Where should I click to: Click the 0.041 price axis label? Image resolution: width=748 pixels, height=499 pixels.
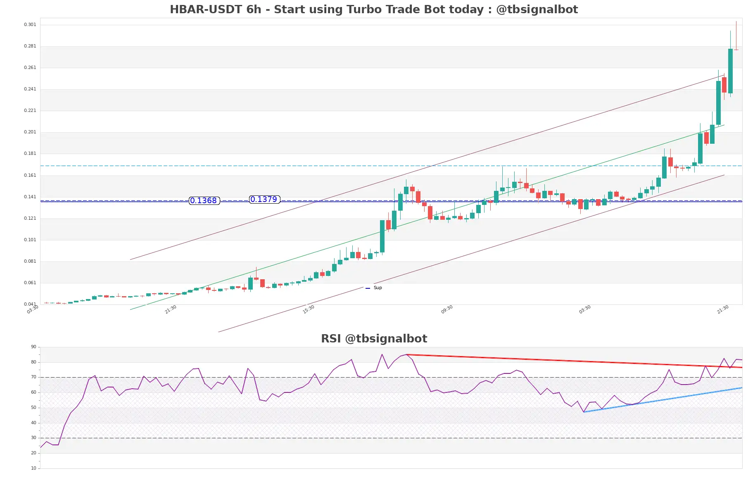point(30,304)
